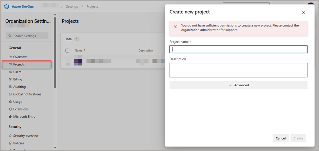Open Overview in the General section

coord(20,57)
